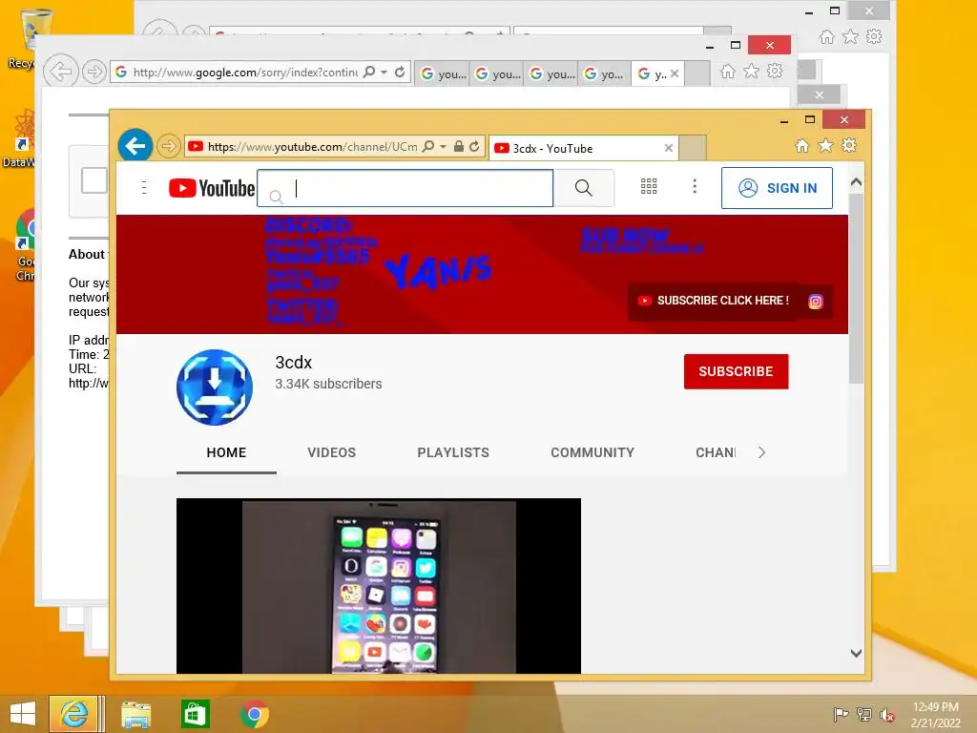Open Tools gear in rearmost browser window

[874, 37]
